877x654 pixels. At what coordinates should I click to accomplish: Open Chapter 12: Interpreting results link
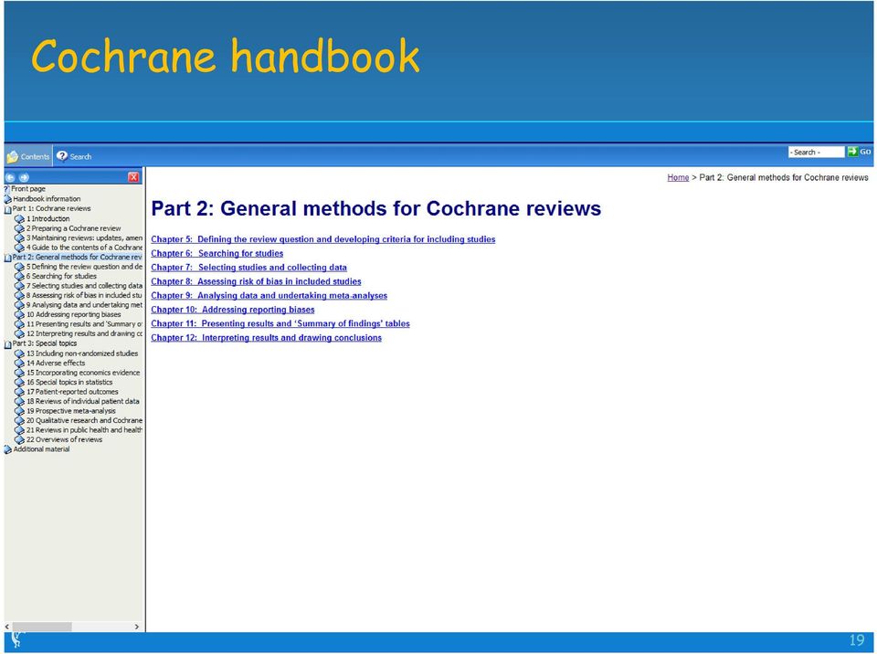(266, 337)
